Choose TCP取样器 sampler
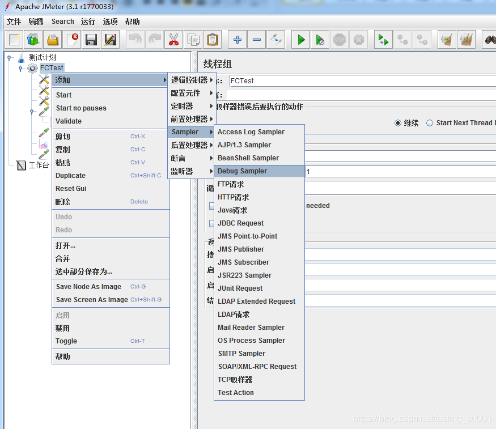 click(259, 380)
